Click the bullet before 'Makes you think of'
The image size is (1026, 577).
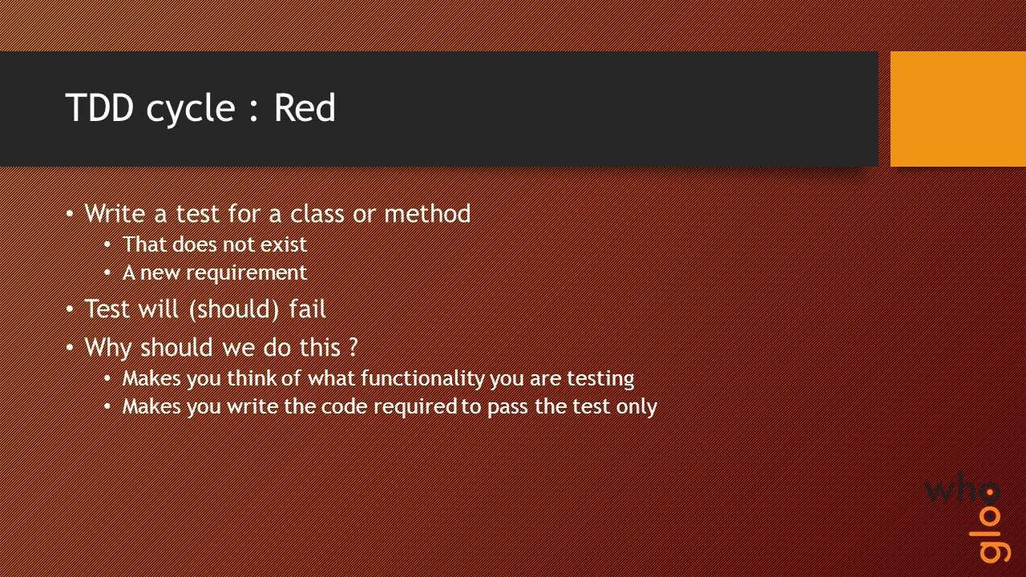pos(108,378)
